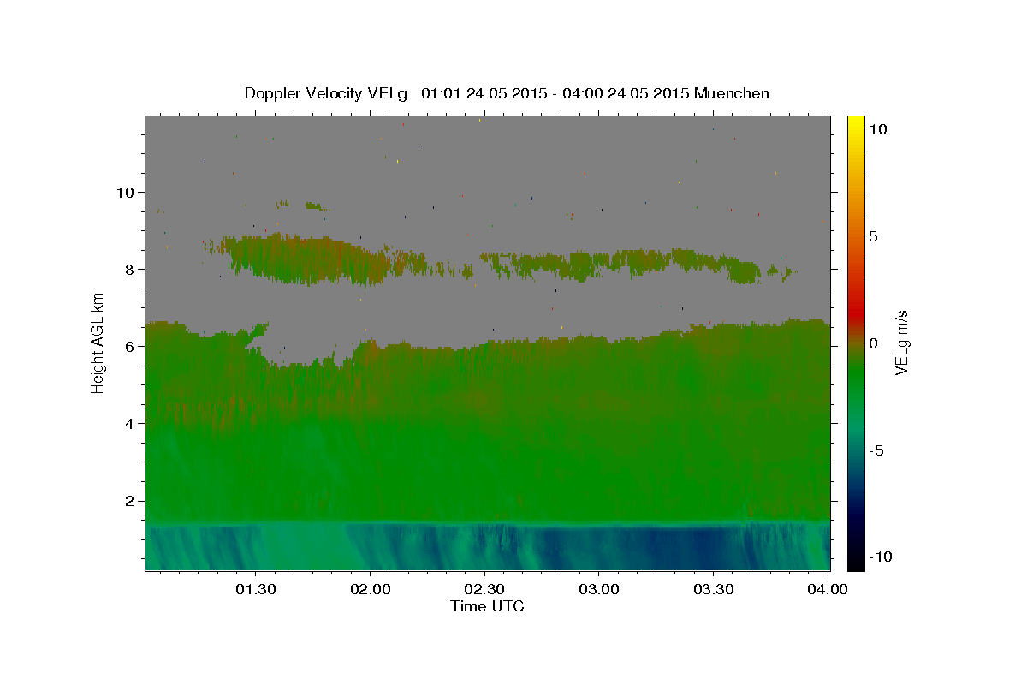The image size is (1027, 685).
Task: Click the colorbar value '-10' label
Action: pyautogui.click(x=880, y=557)
